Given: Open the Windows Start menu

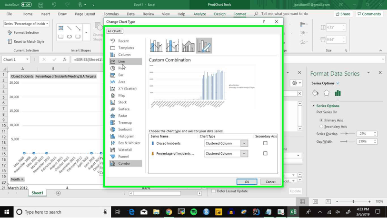Looking at the screenshot, I should coord(7,212).
